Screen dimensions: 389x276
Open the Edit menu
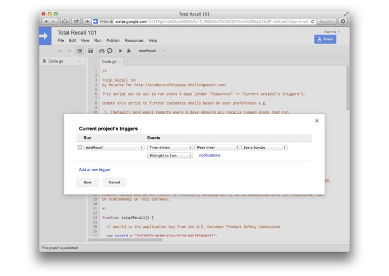point(72,40)
